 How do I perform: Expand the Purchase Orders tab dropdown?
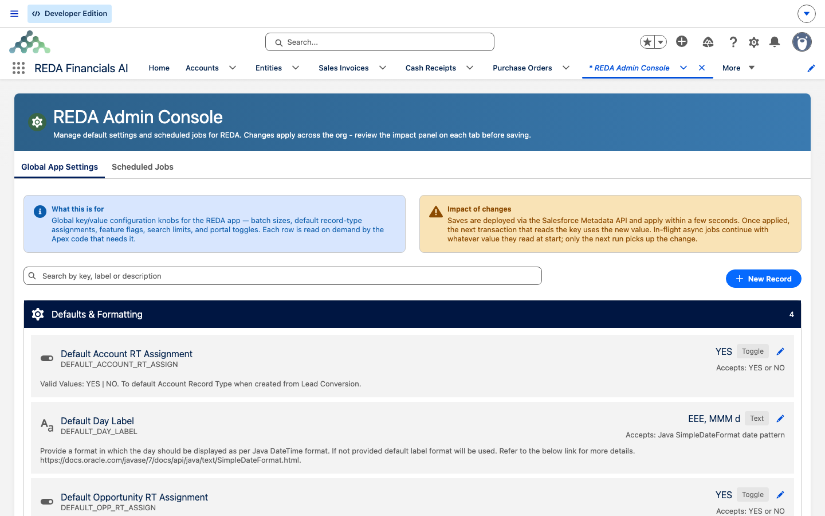pos(566,68)
